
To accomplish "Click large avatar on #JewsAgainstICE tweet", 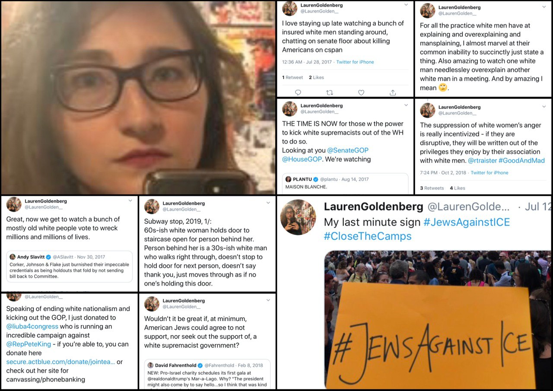I will [298, 217].
